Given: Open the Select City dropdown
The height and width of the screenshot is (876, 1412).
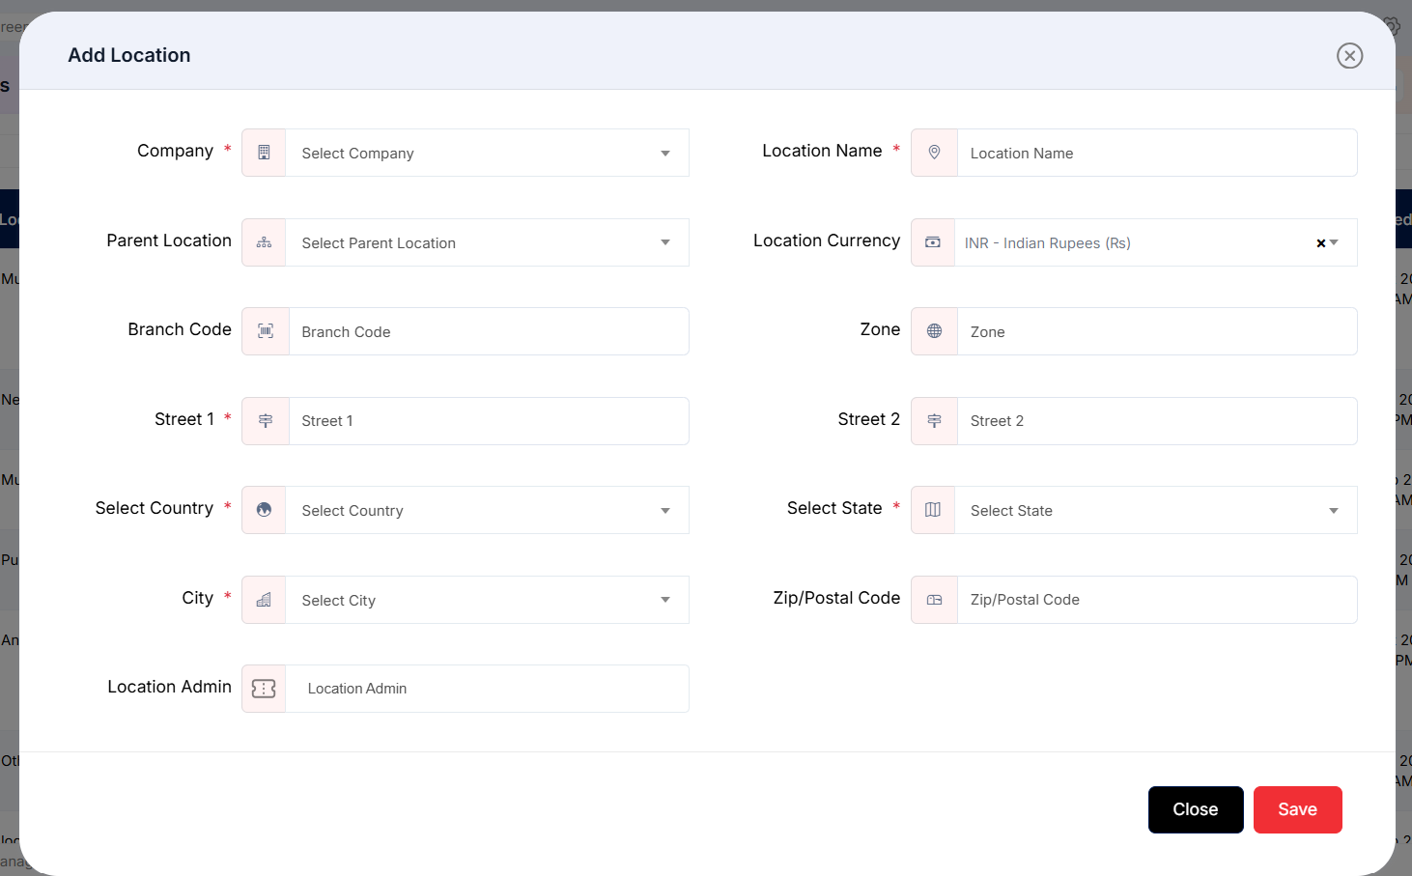Looking at the screenshot, I should click(488, 600).
